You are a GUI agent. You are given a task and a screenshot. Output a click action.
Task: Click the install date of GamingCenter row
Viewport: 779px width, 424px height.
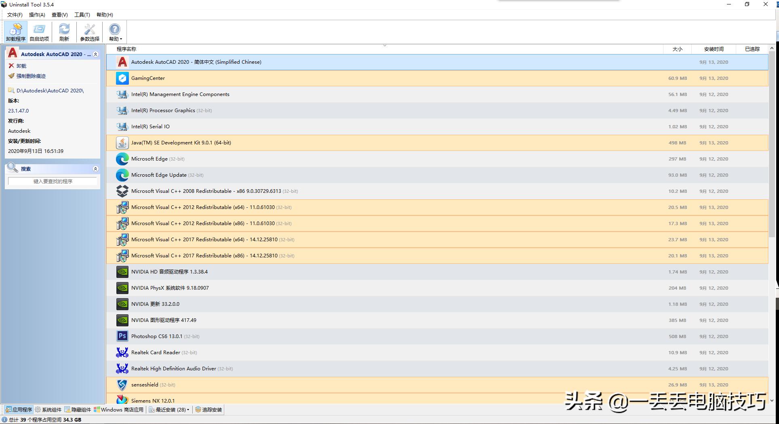pyautogui.click(x=714, y=78)
